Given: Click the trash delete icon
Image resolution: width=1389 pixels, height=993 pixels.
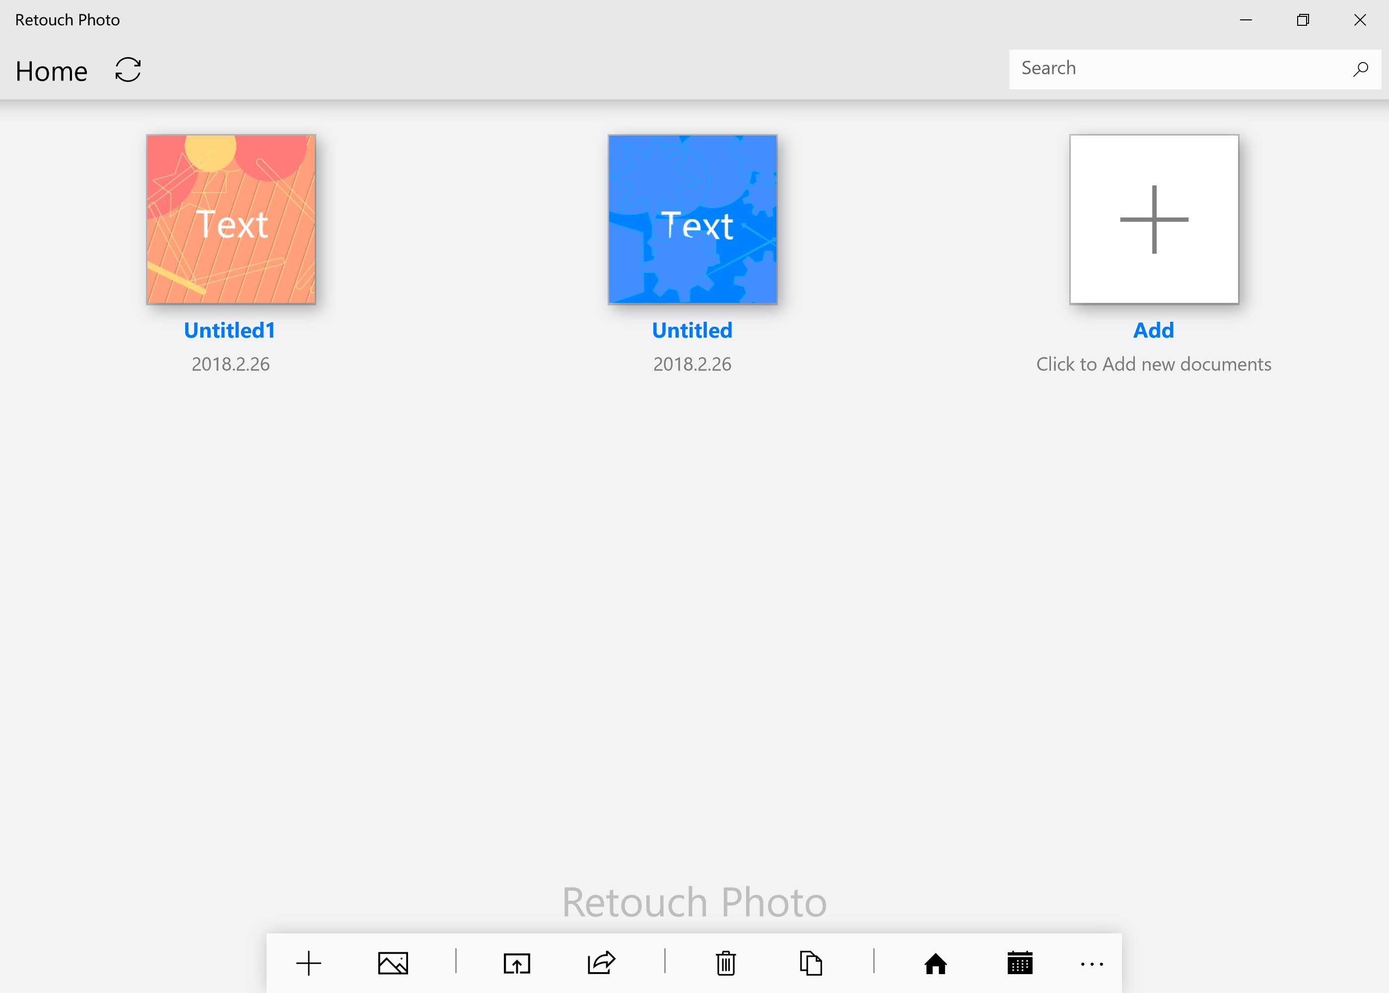Looking at the screenshot, I should click(x=726, y=964).
